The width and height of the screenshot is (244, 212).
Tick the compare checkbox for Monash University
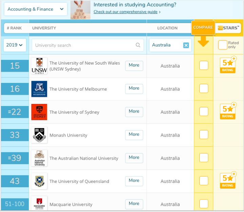pyautogui.click(x=204, y=135)
